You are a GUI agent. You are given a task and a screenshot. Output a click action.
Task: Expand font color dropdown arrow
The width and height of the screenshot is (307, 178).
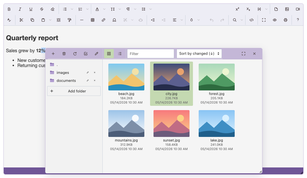click(x=104, y=9)
